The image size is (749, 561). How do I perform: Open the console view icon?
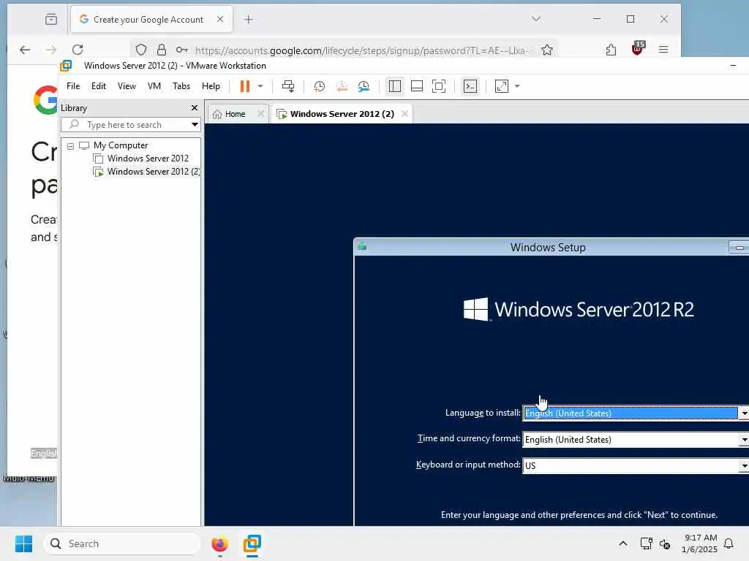coord(470,86)
